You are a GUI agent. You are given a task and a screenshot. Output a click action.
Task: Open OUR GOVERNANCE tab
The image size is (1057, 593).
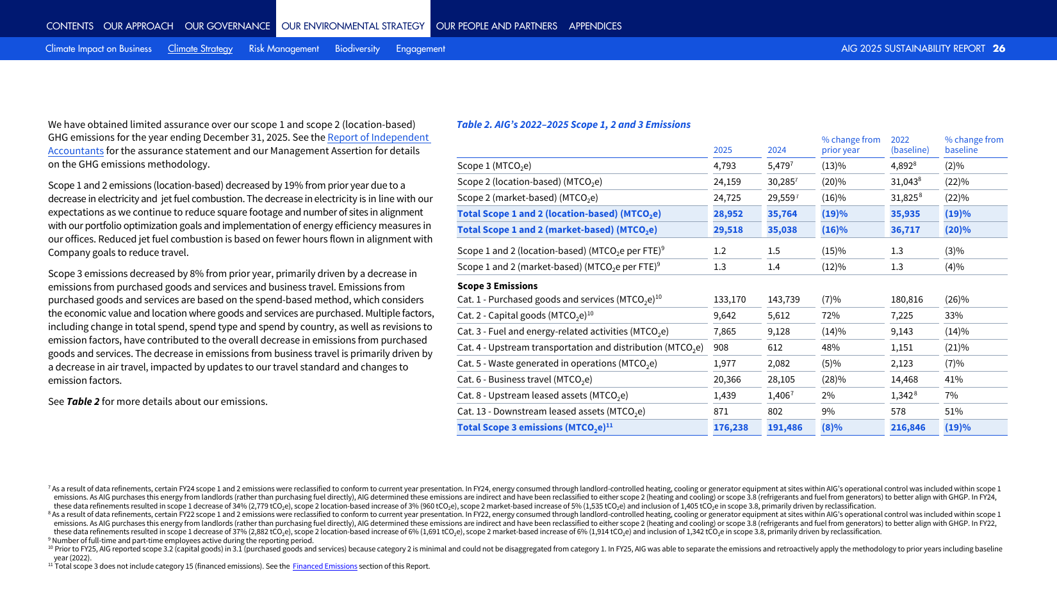point(227,26)
